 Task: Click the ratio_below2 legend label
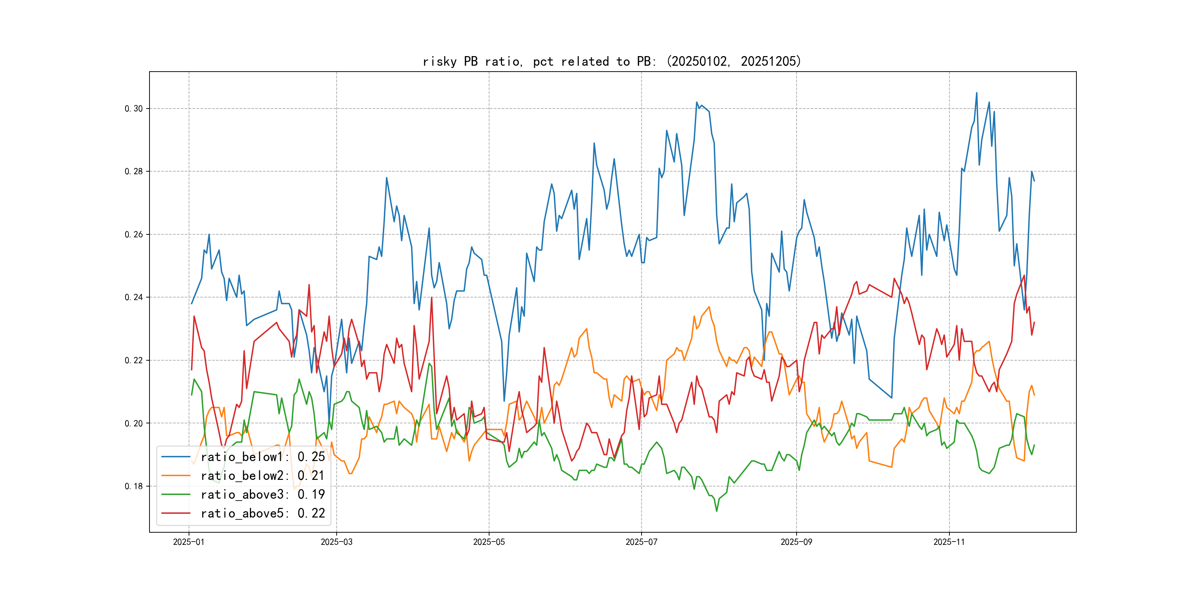(263, 476)
